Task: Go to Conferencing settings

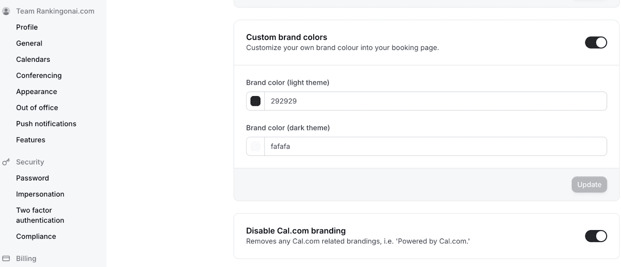Action: coord(39,75)
